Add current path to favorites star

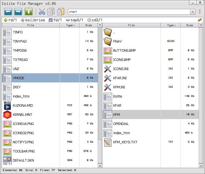pos(193,12)
